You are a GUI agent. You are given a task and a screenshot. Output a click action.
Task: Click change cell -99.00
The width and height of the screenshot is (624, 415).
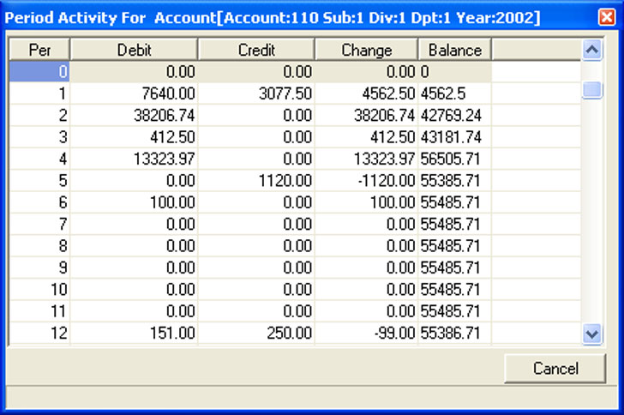coord(367,333)
